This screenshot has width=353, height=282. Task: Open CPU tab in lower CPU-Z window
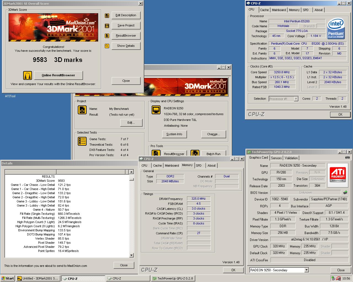pos(145,166)
